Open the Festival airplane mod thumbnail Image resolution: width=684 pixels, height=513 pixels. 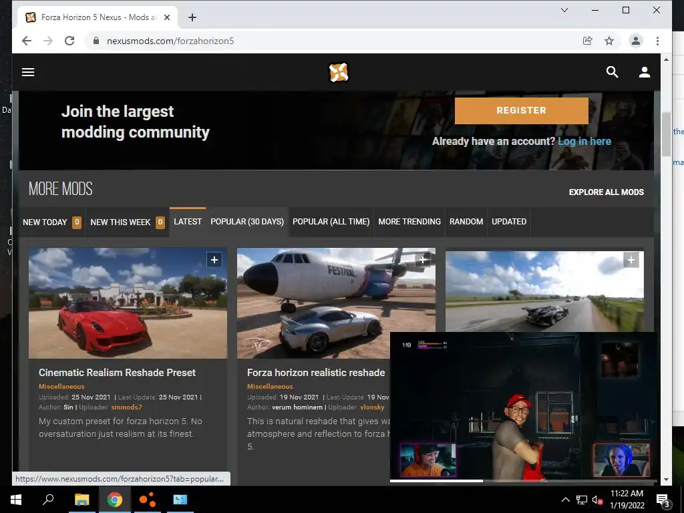pyautogui.click(x=336, y=303)
